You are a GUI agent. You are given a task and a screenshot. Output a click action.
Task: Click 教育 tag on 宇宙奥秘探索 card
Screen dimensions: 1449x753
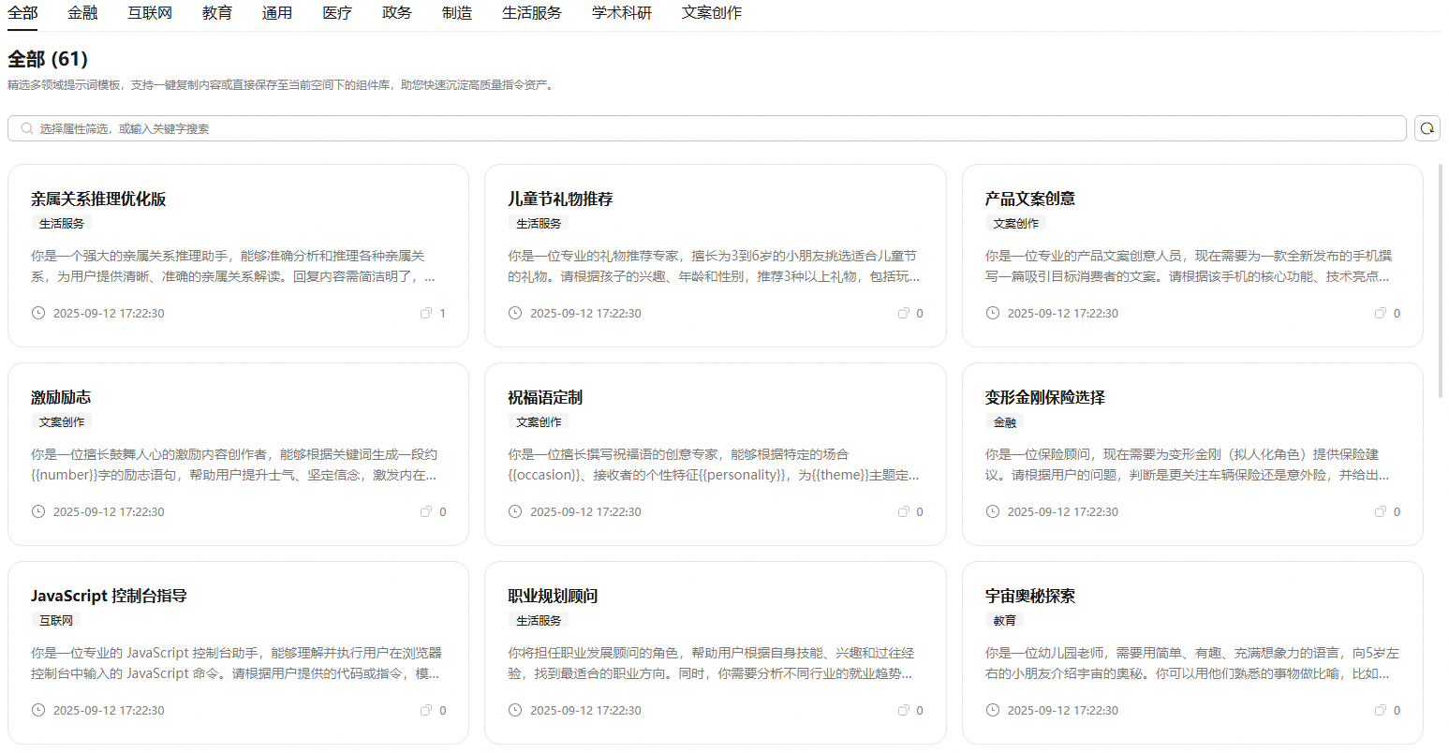coord(1004,621)
